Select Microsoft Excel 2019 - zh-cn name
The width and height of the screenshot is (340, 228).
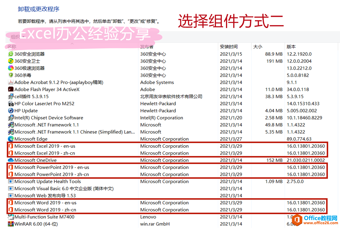click(45, 153)
